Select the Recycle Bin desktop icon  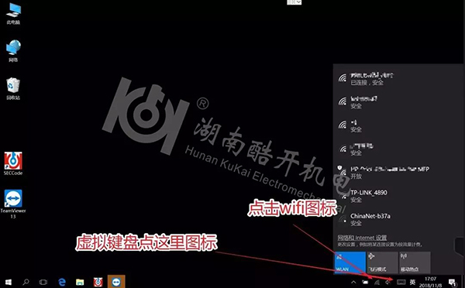pyautogui.click(x=13, y=88)
